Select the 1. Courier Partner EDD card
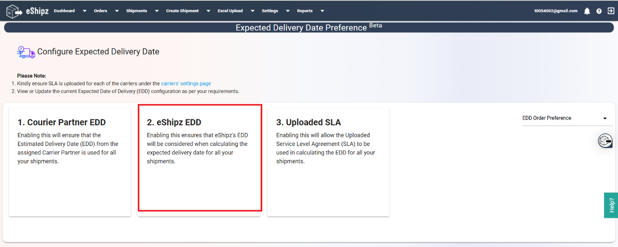 70,162
